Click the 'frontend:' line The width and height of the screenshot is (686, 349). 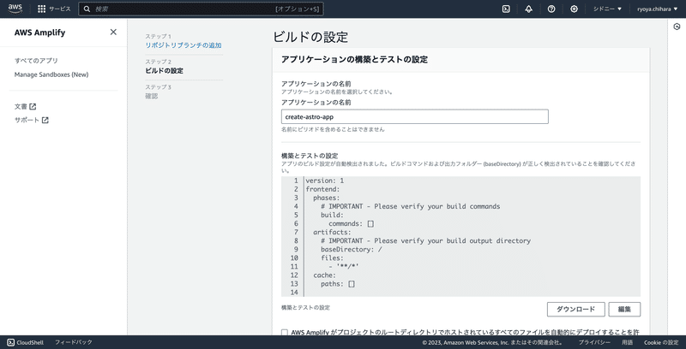[323, 189]
